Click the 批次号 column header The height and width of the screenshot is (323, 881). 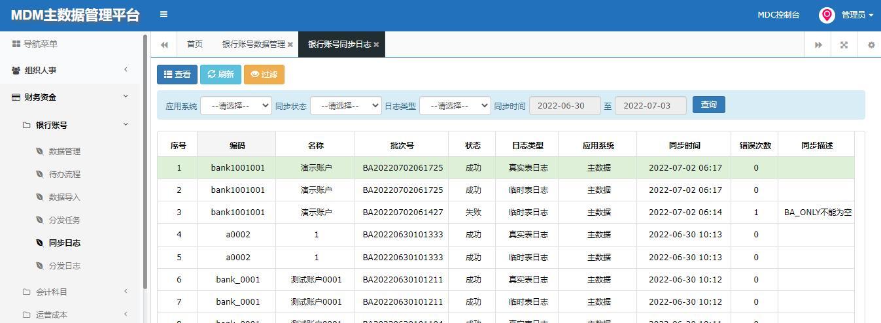click(402, 145)
